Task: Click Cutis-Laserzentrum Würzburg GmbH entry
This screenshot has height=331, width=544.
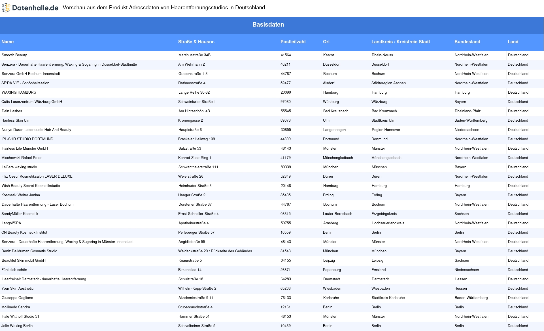Action: 32,102
